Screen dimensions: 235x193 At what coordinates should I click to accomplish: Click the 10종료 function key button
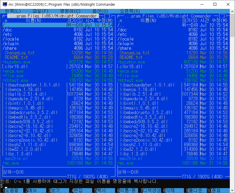coord(218,190)
